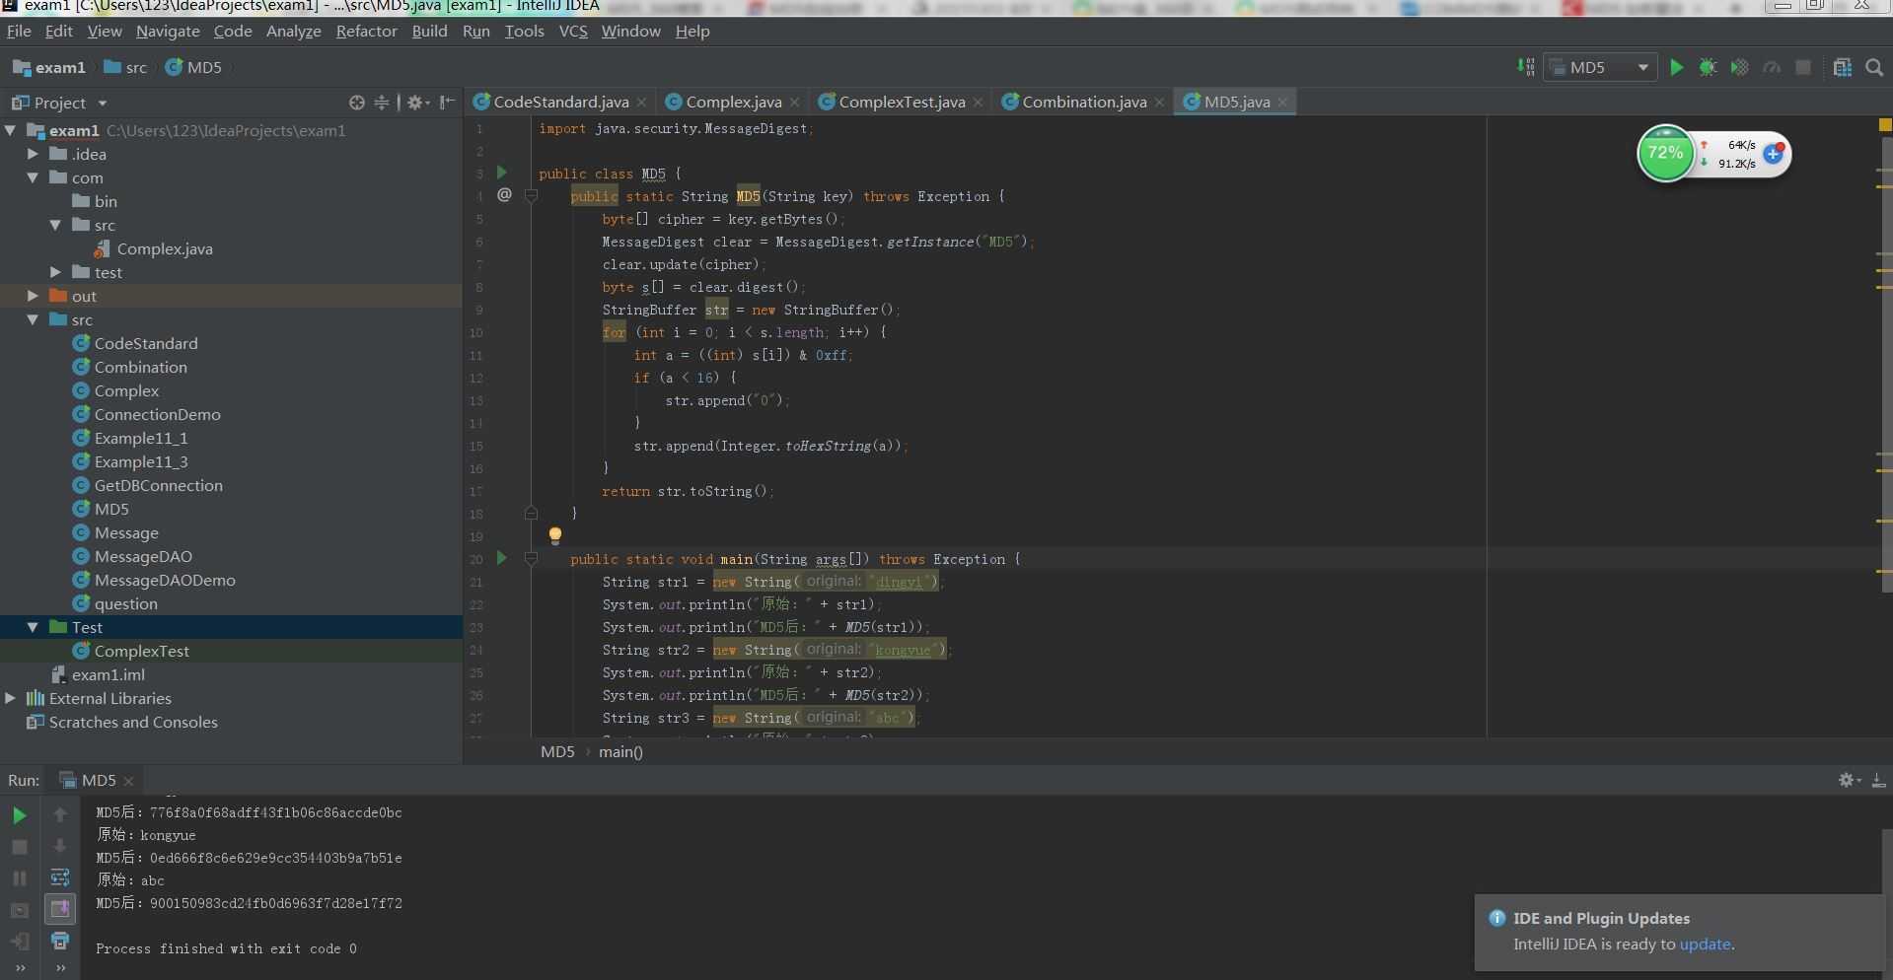Image resolution: width=1893 pixels, height=980 pixels.
Task: Click the Run panel Stop process icon
Action: (x=19, y=847)
